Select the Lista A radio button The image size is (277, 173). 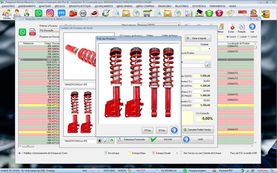pyautogui.click(x=227, y=37)
